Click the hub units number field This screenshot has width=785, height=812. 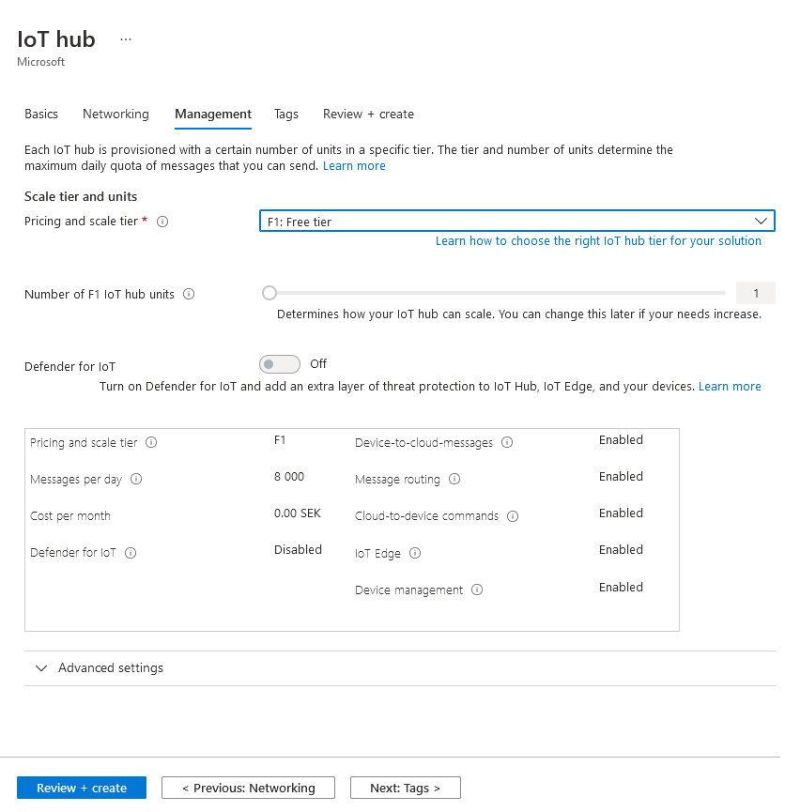[756, 293]
